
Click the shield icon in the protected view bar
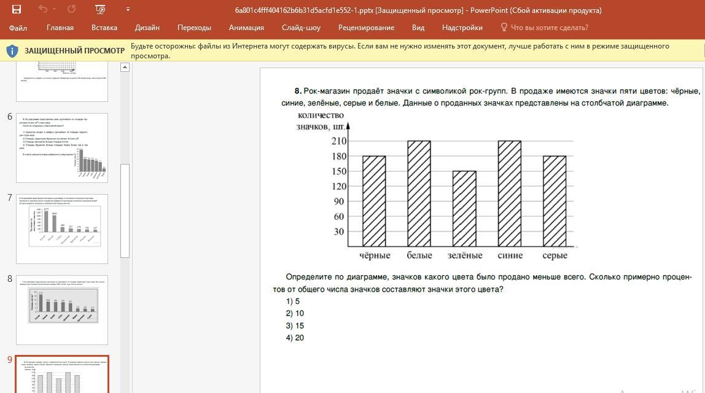(12, 51)
